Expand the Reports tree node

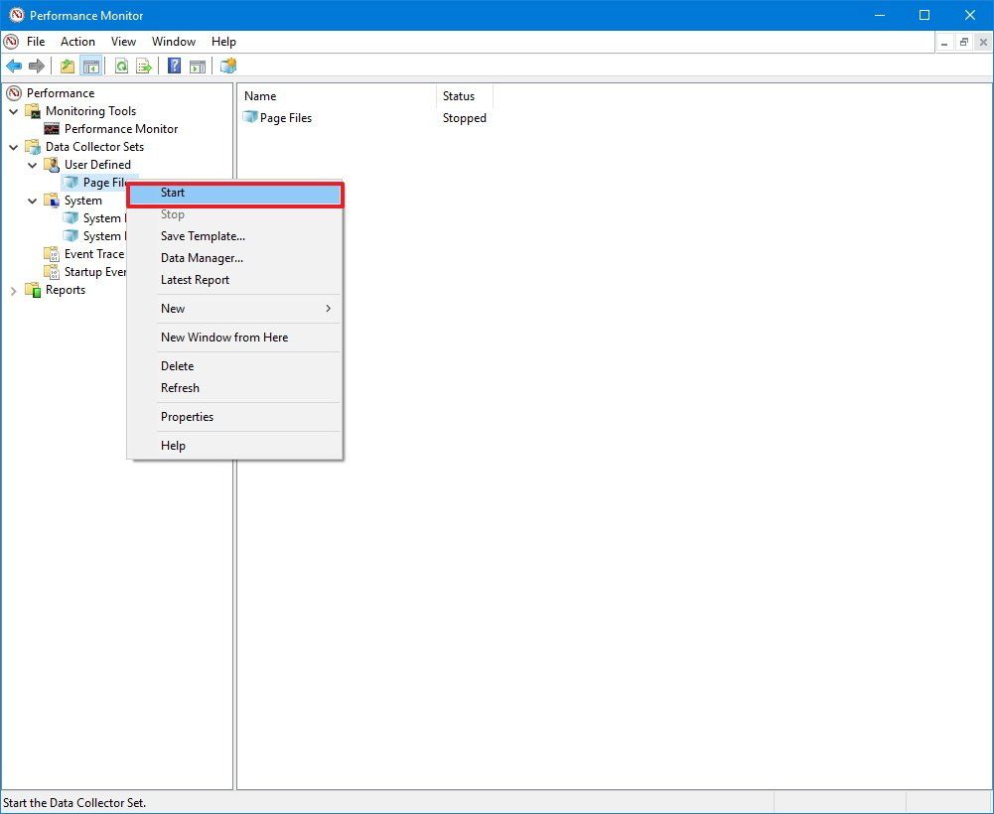pos(13,289)
